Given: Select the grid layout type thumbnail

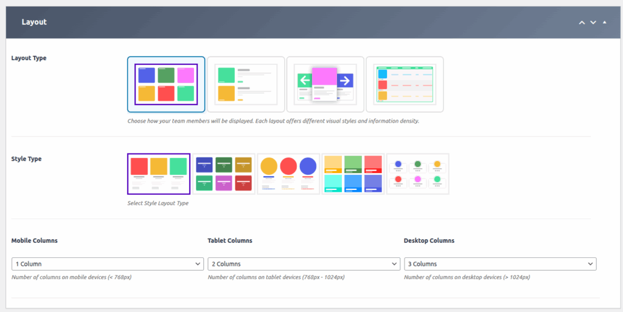Looking at the screenshot, I should [166, 84].
